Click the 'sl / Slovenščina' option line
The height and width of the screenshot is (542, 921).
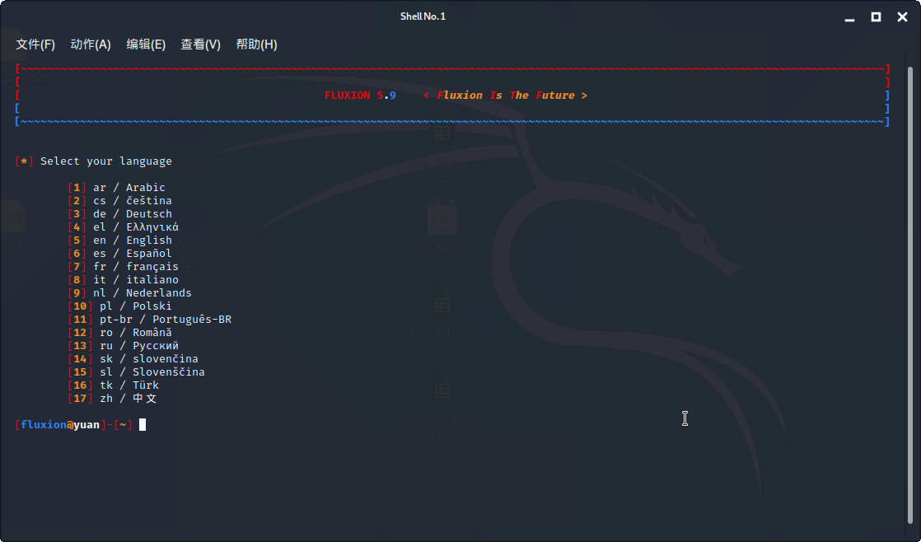[136, 371]
